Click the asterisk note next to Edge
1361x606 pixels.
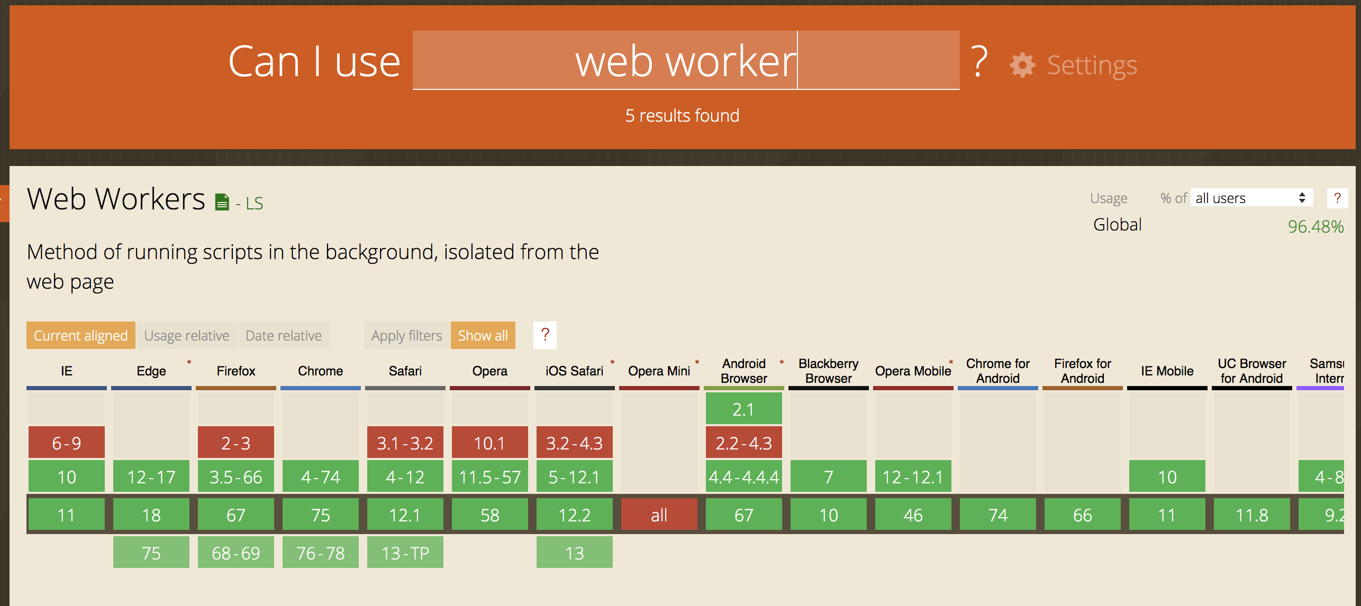pyautogui.click(x=189, y=362)
